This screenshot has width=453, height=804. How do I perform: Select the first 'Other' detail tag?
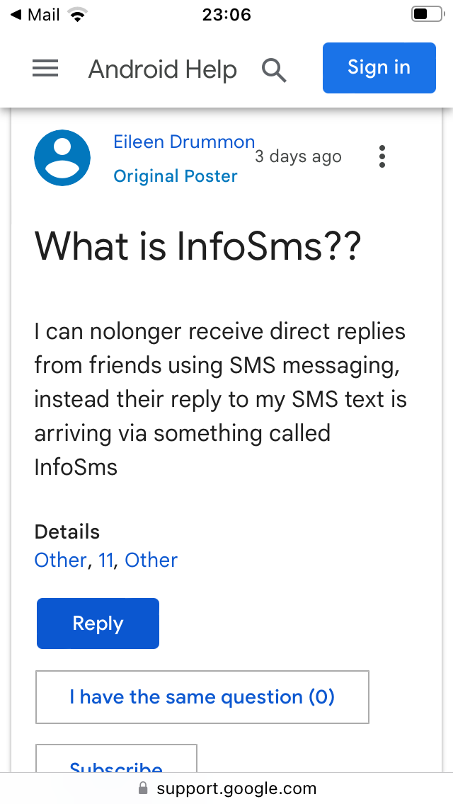pyautogui.click(x=60, y=560)
